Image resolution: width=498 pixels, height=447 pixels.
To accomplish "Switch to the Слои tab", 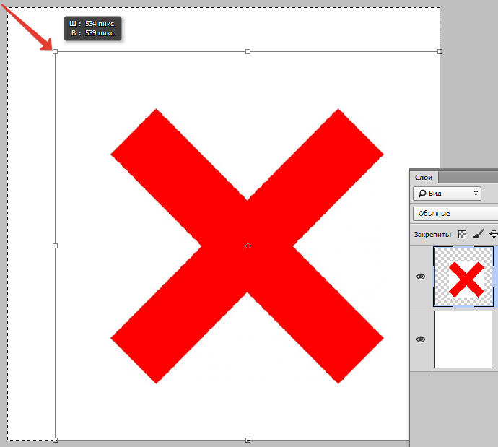I will 424,177.
